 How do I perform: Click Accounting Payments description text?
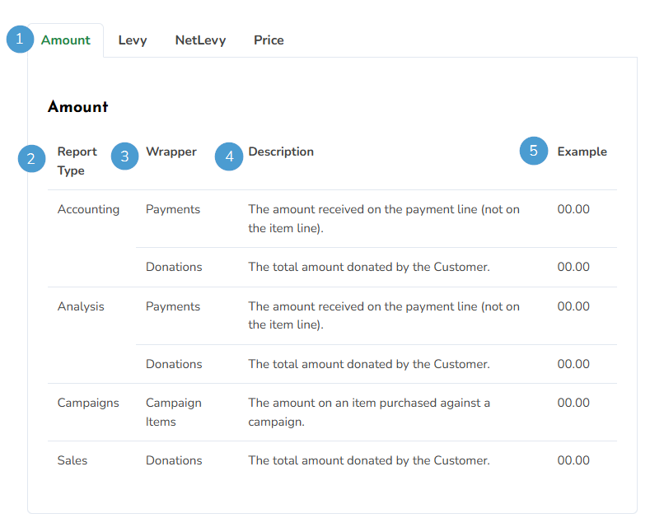click(384, 219)
